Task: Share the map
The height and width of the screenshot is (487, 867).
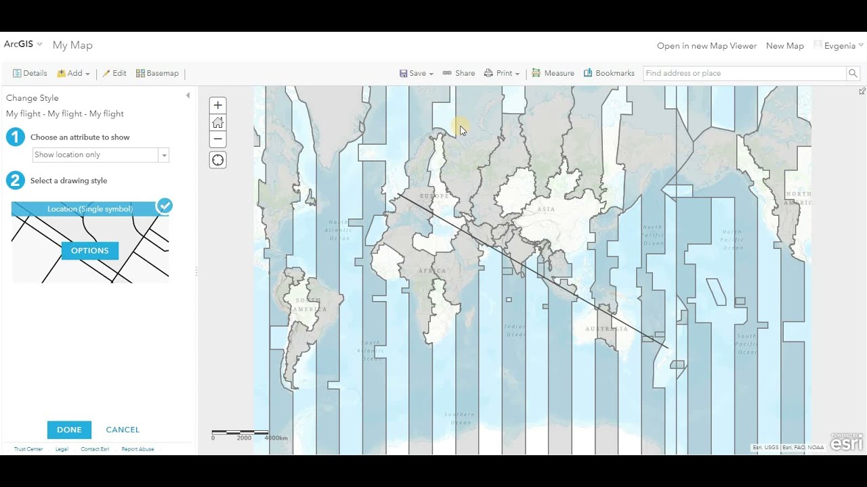Action: coord(459,73)
